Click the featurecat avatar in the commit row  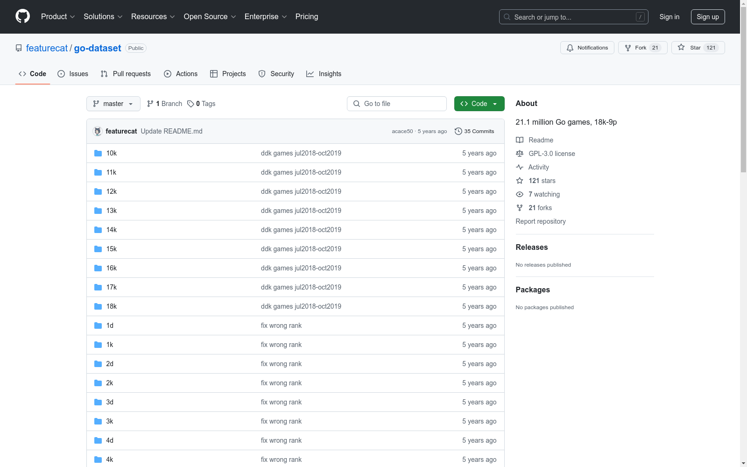[x=98, y=131]
